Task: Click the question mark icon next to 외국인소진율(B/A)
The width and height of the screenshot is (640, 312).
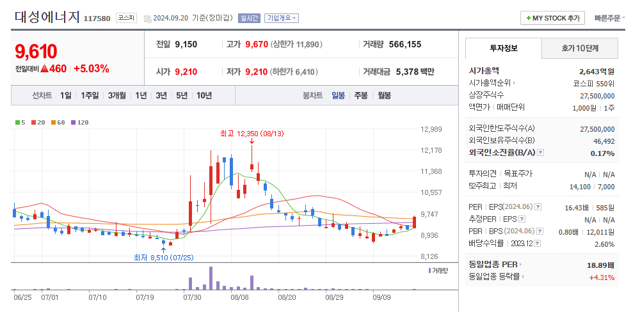Action: click(x=540, y=153)
